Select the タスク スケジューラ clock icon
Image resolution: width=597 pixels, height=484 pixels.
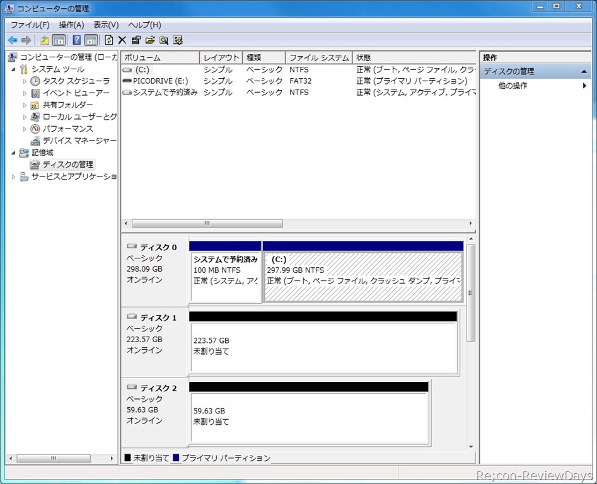(35, 81)
